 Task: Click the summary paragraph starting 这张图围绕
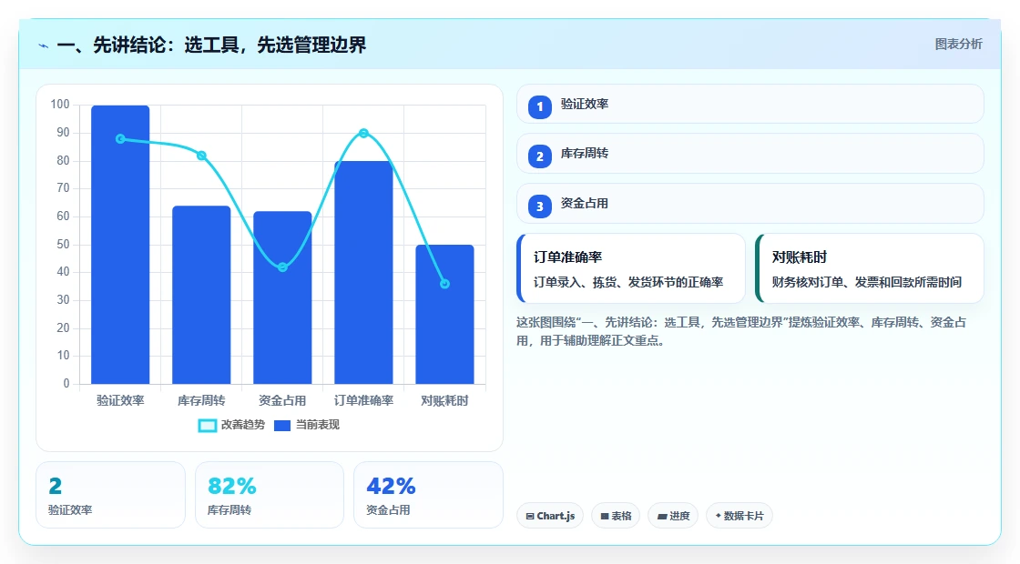(x=741, y=331)
